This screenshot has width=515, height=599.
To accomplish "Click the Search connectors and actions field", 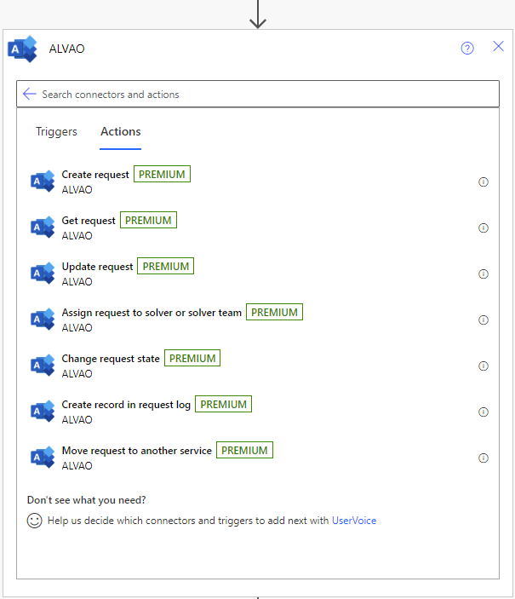I will click(x=255, y=95).
